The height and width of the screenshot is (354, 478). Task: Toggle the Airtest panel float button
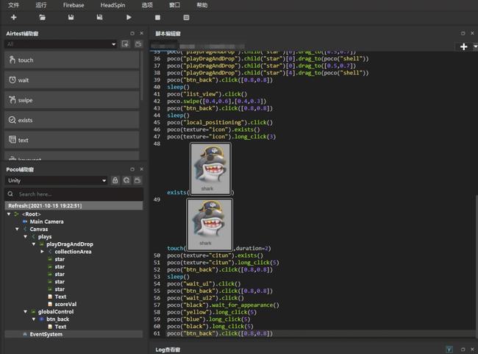[132, 34]
